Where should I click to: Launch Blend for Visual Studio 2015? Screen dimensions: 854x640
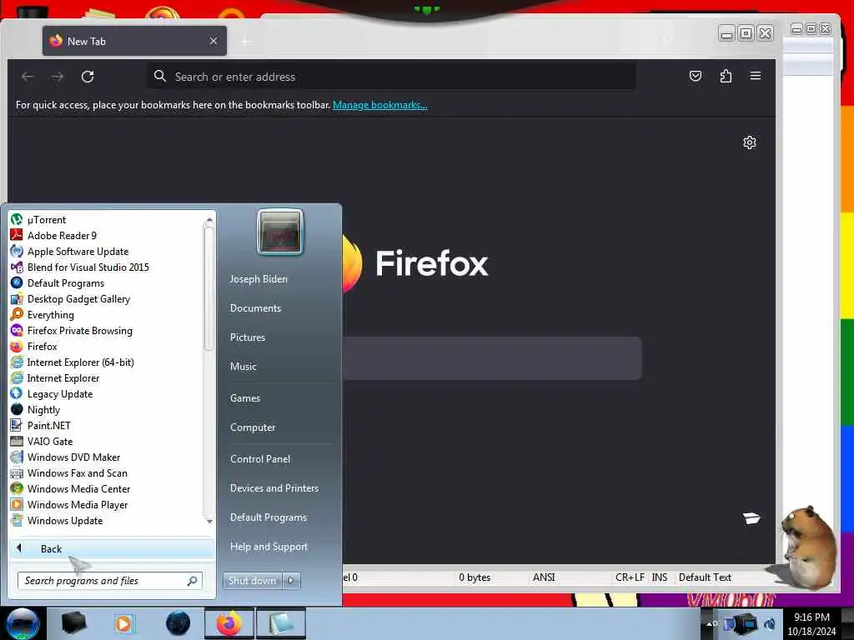(88, 267)
